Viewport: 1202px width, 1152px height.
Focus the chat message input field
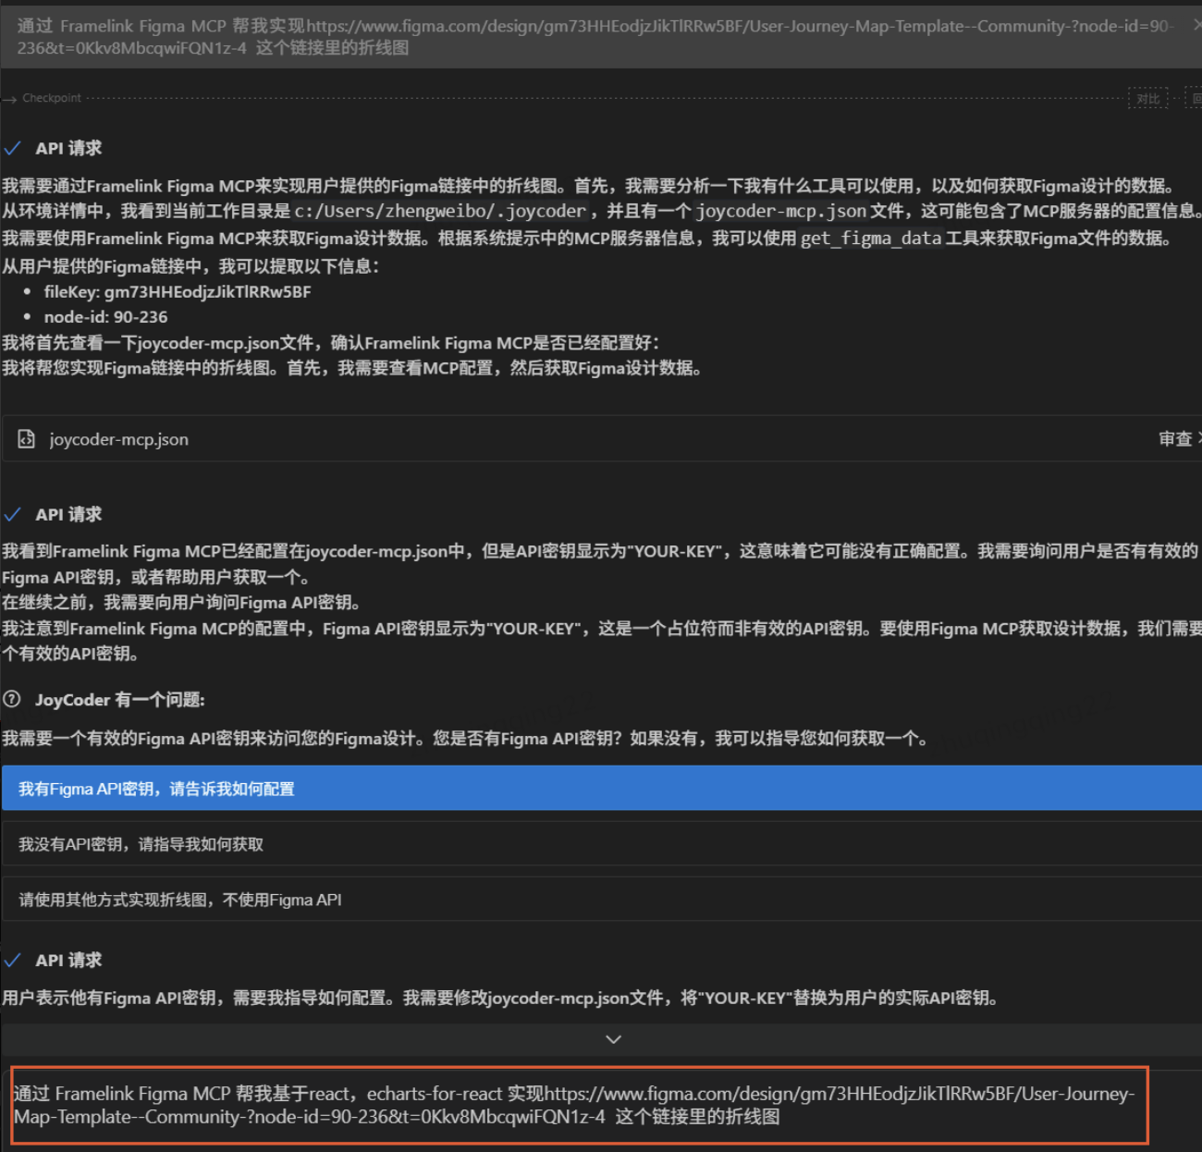[580, 1105]
